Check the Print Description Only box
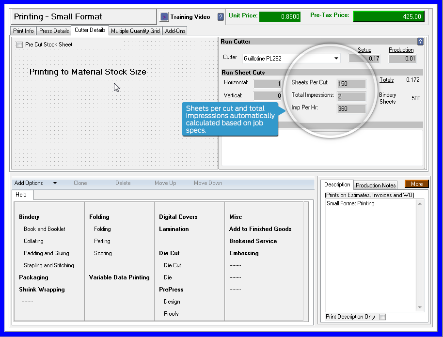443x337 pixels. pyautogui.click(x=381, y=317)
